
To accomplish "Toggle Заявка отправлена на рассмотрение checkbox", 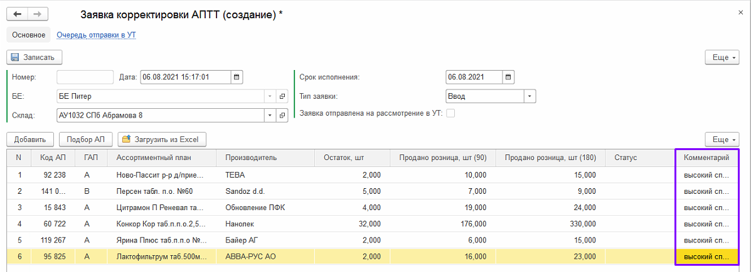I will [x=450, y=113].
